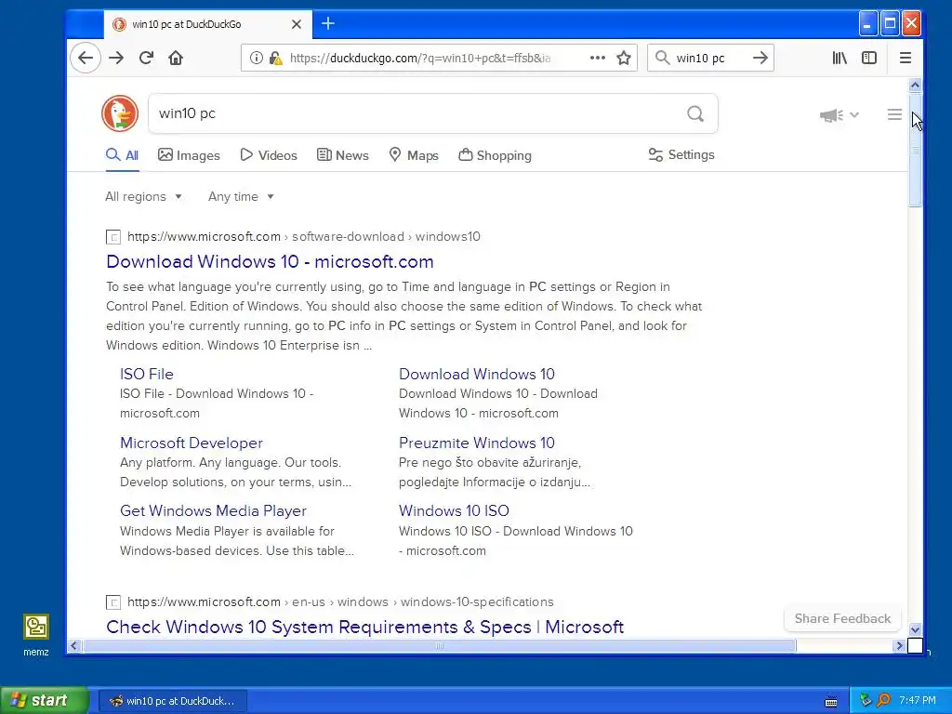Screen dimensions: 952x714
Task: Click the network tray icon near clock
Action: 866,700
